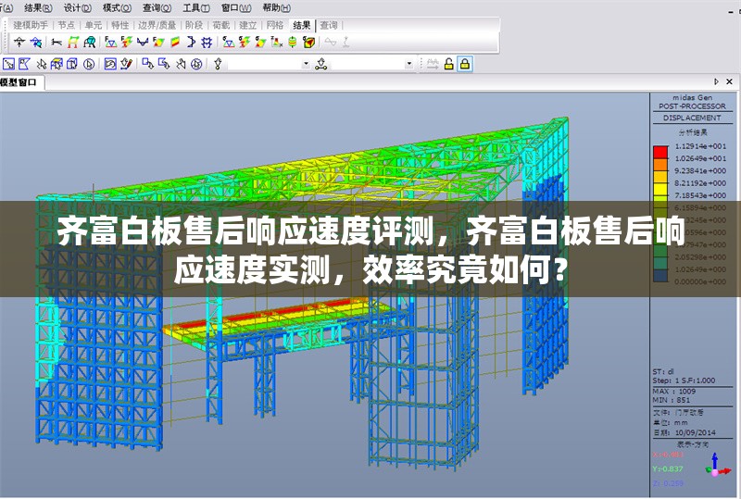Toggle the closed padlock lock icon
Screen dimensions: 741x499
point(464,64)
